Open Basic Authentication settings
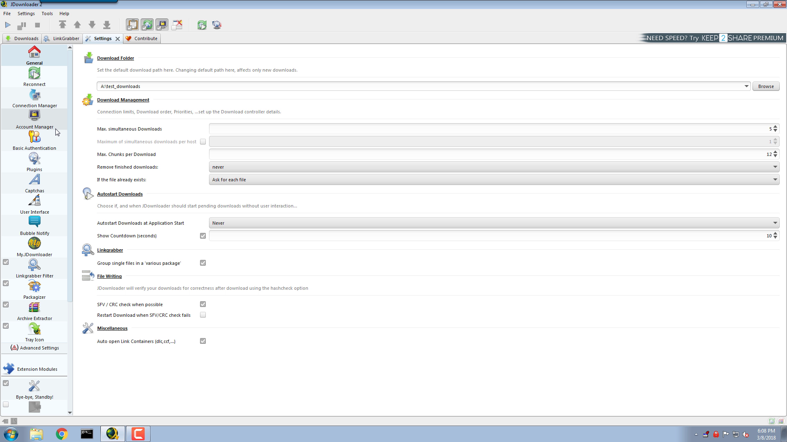The width and height of the screenshot is (787, 442). tap(34, 140)
